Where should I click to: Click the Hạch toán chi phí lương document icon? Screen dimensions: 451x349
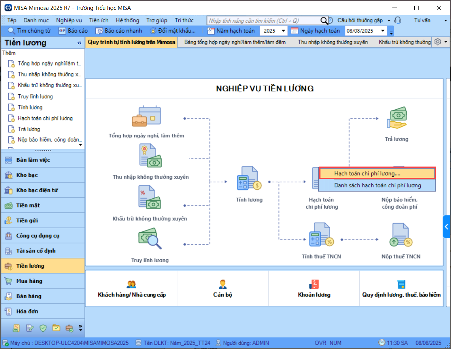click(x=316, y=178)
